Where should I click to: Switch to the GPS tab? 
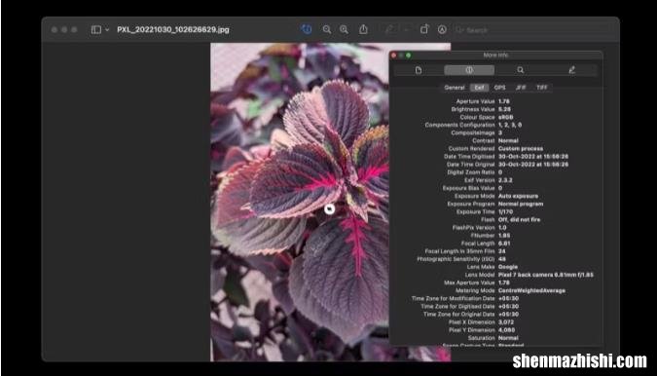click(x=500, y=88)
